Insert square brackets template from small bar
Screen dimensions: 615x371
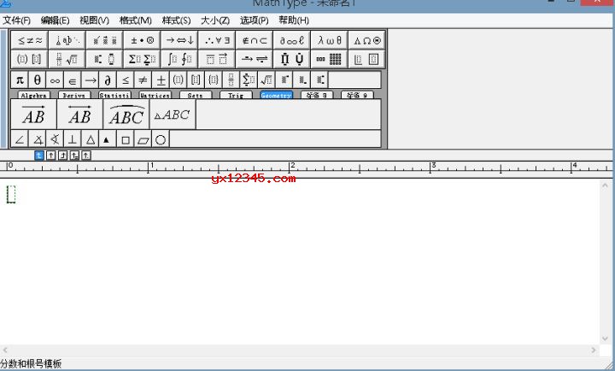196,80
